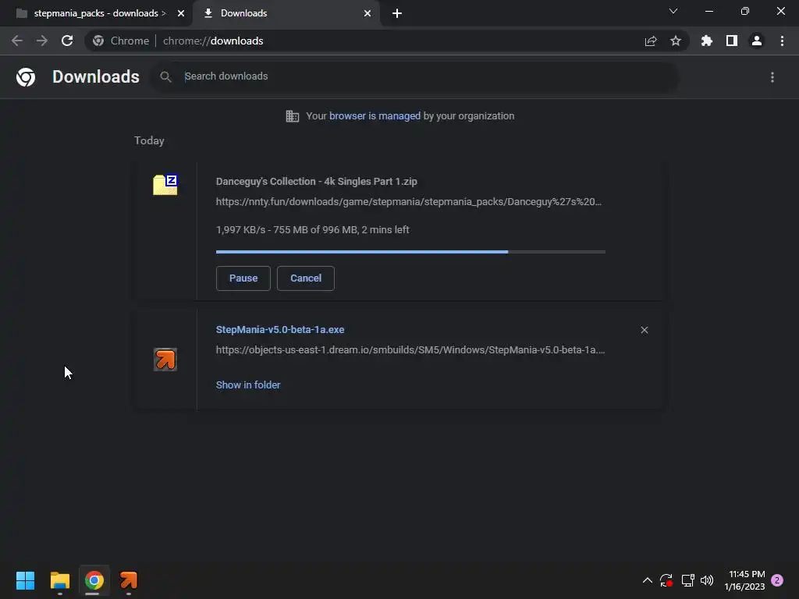Open the Chrome side panel icon
This screenshot has width=799, height=599.
coord(732,41)
